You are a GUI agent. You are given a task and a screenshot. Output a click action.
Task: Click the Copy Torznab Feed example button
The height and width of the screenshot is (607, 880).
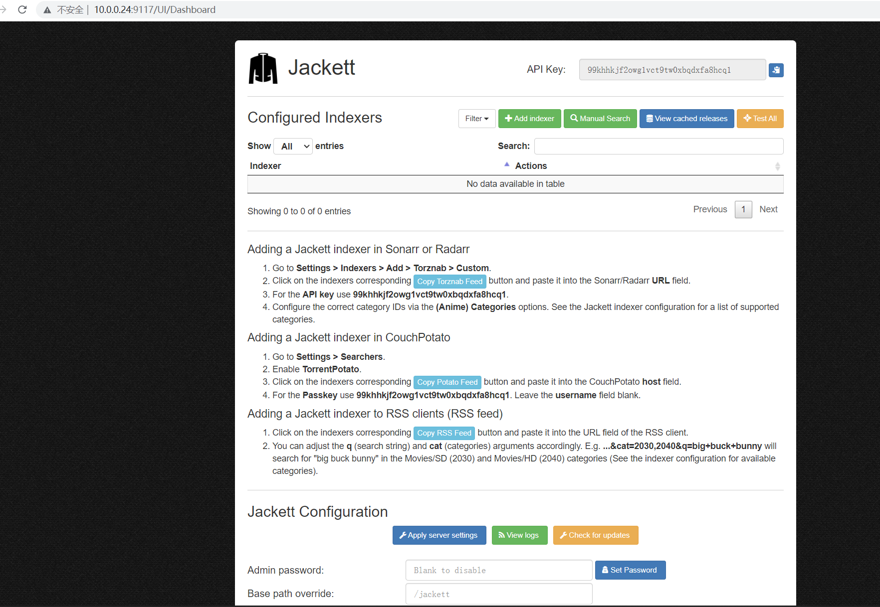449,282
